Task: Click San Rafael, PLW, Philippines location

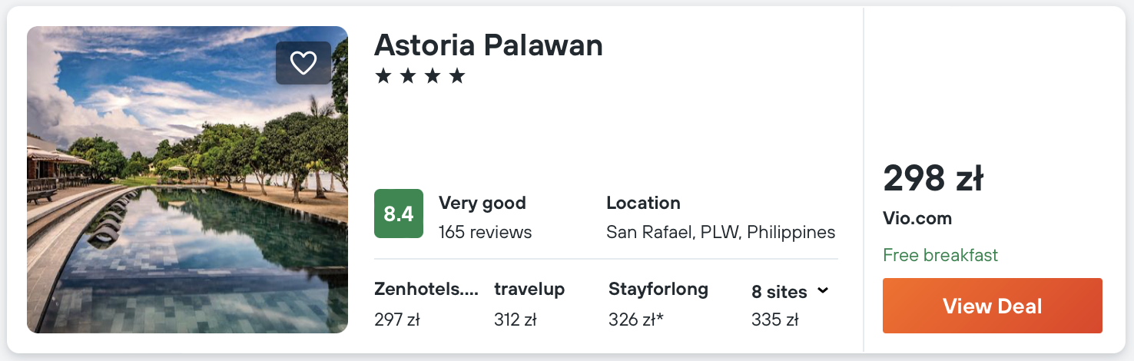Action: [x=720, y=232]
